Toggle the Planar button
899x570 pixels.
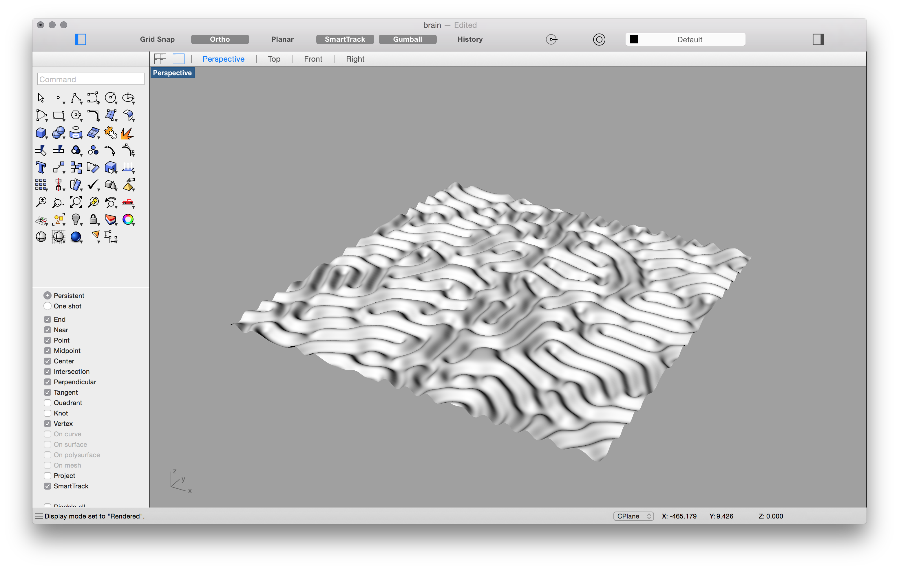[282, 39]
